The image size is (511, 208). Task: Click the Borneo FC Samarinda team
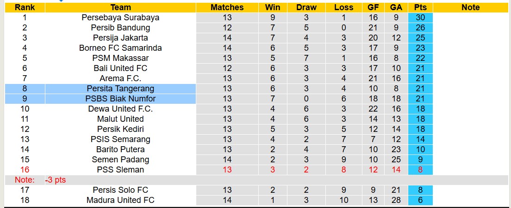[x=120, y=48]
